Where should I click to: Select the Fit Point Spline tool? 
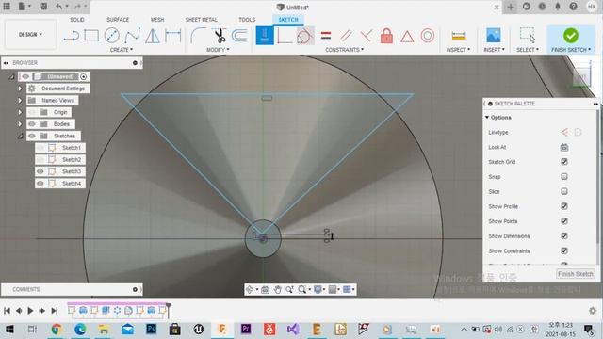click(x=132, y=36)
